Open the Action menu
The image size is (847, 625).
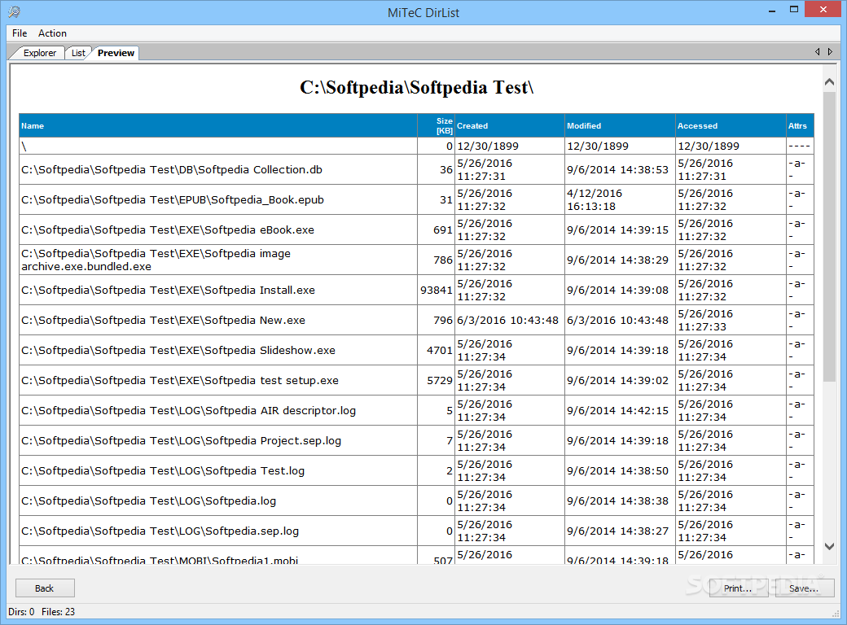point(52,33)
